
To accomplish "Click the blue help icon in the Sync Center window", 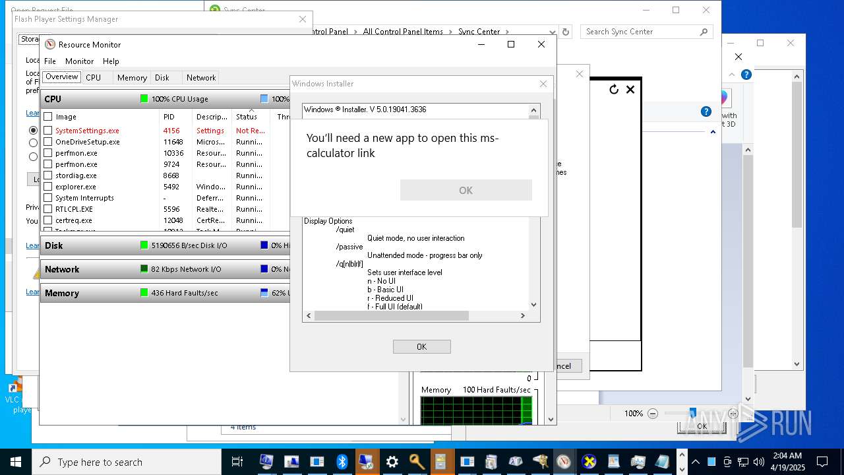I will click(x=706, y=111).
